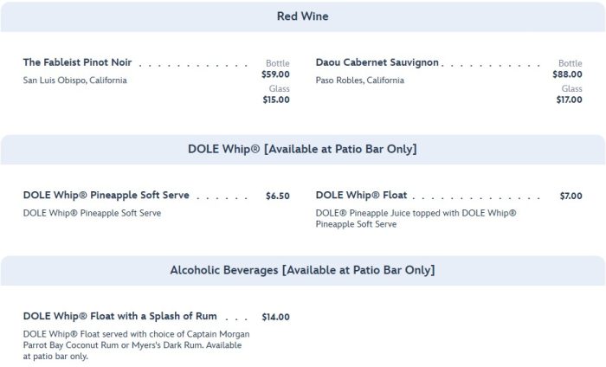Select the DOLE Whip® Pineapple Soft Serve title
Image resolution: width=606 pixels, height=367 pixels.
tap(106, 196)
